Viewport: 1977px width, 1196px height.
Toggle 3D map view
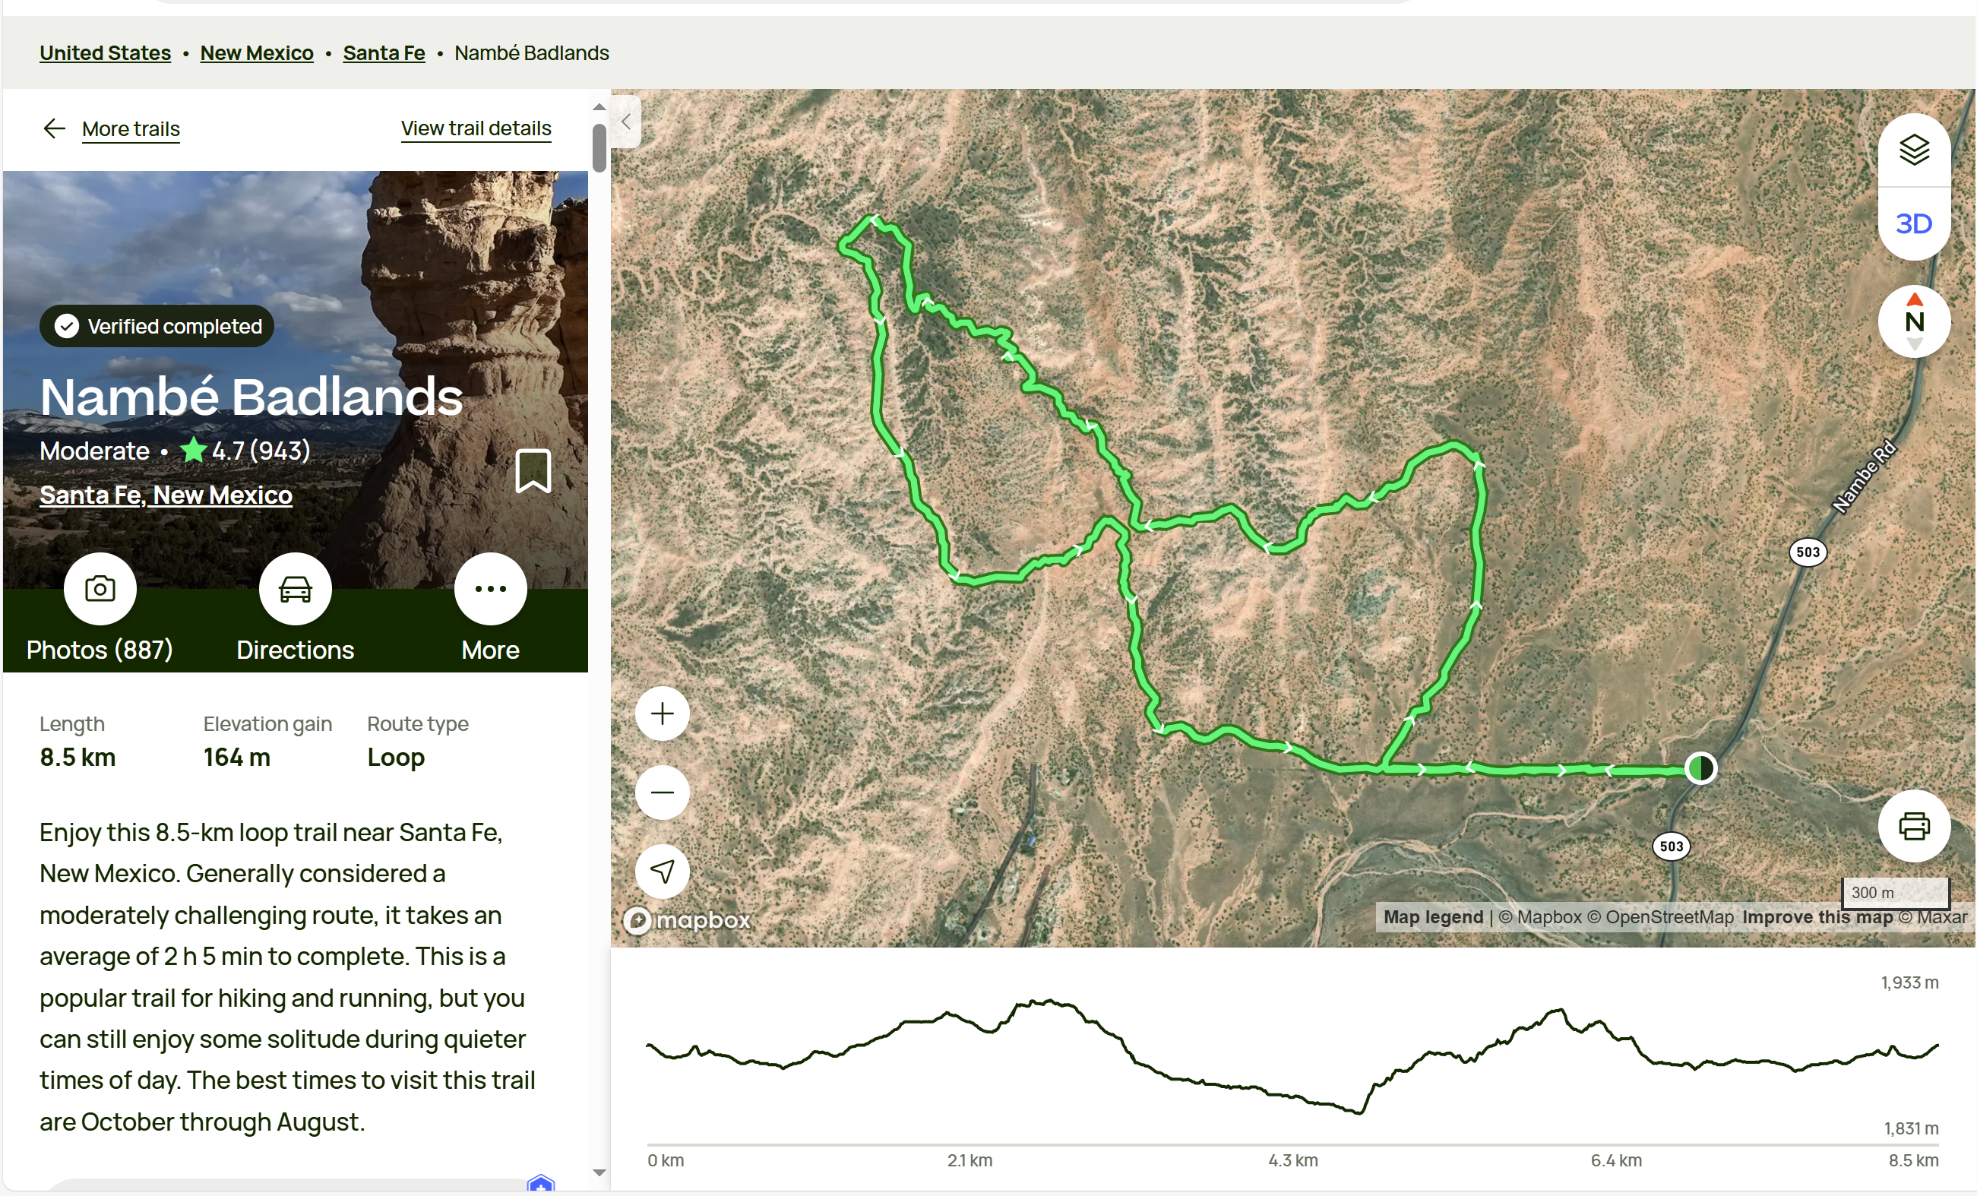click(1914, 224)
